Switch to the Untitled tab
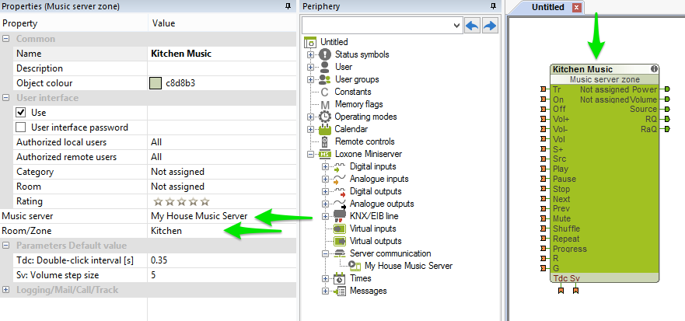 tap(549, 7)
